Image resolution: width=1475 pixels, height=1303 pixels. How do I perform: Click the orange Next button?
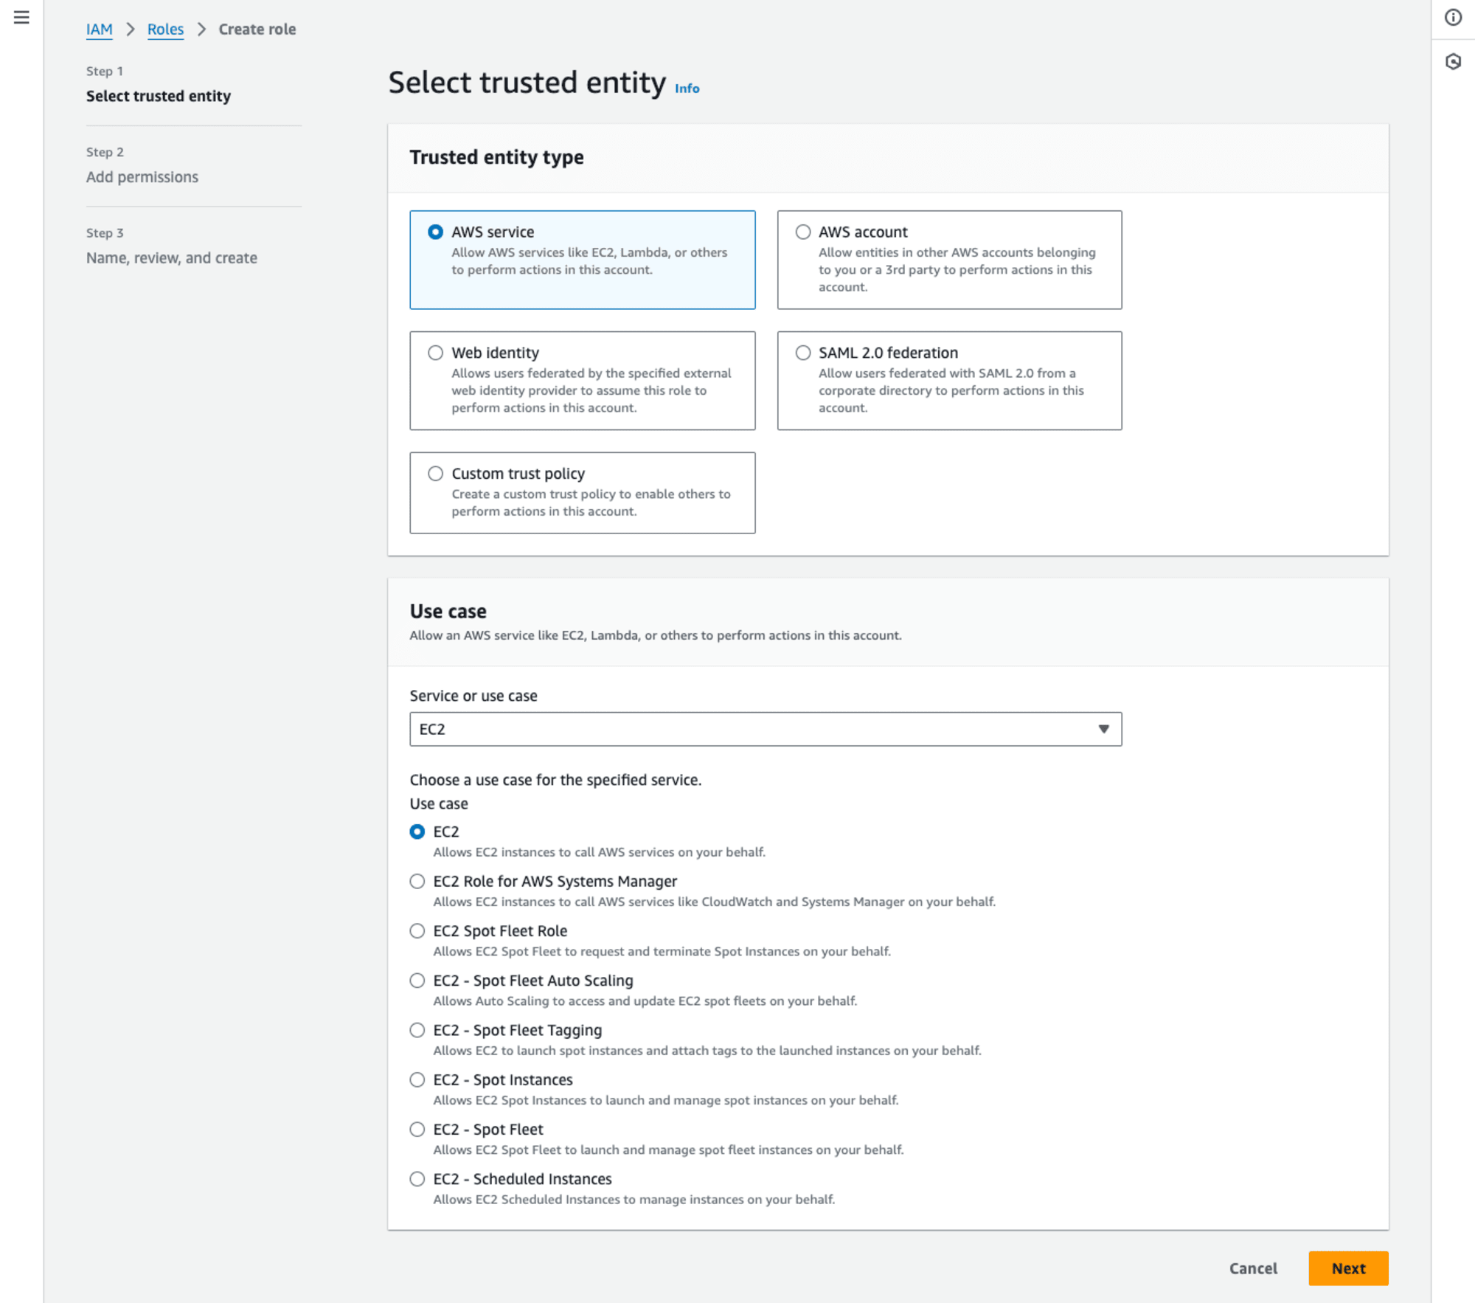[1348, 1268]
